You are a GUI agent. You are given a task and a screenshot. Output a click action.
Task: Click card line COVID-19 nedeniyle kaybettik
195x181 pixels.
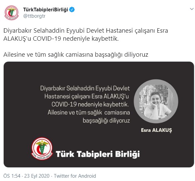(x=90, y=104)
